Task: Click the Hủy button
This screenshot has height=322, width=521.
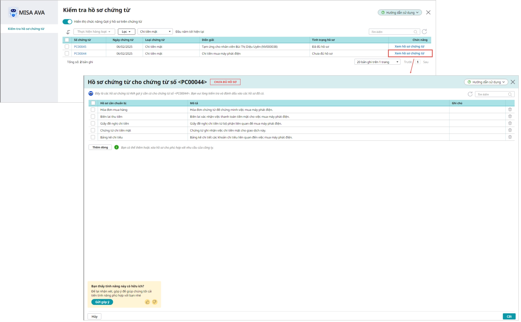Action: [x=94, y=317]
